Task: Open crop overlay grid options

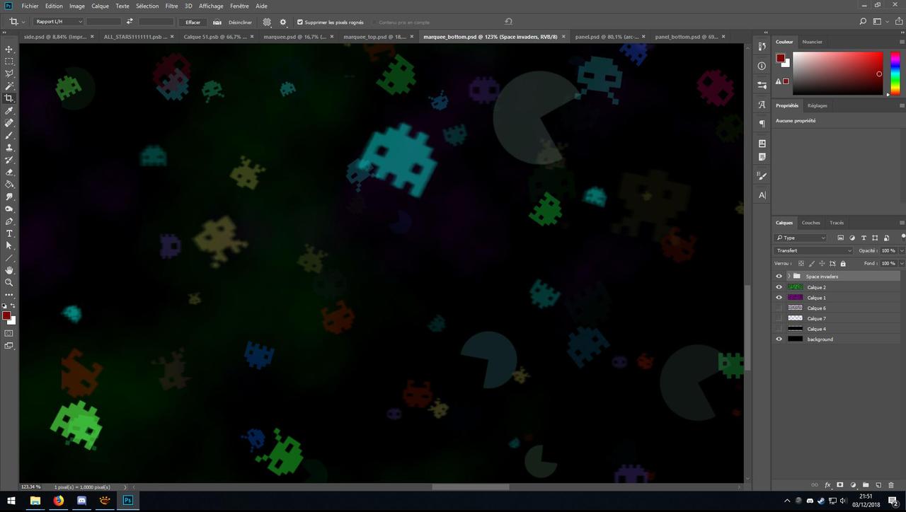Action: click(x=267, y=22)
